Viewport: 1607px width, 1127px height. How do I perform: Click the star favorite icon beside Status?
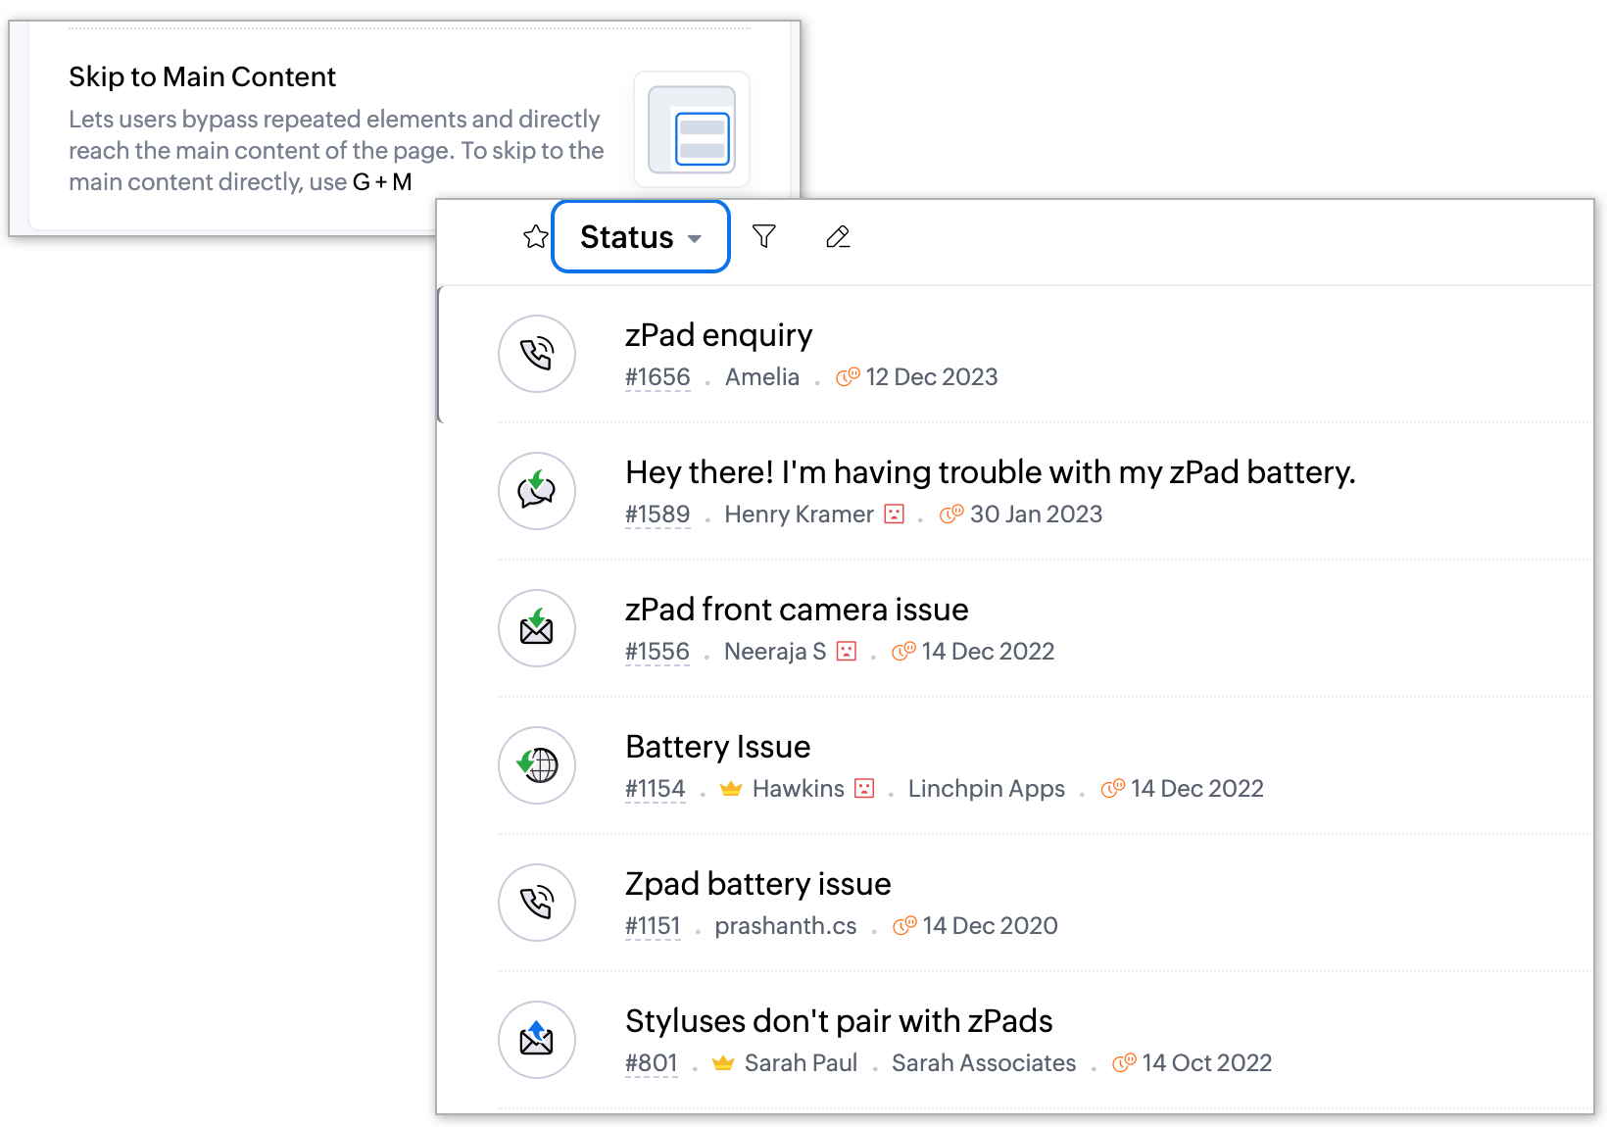point(535,237)
